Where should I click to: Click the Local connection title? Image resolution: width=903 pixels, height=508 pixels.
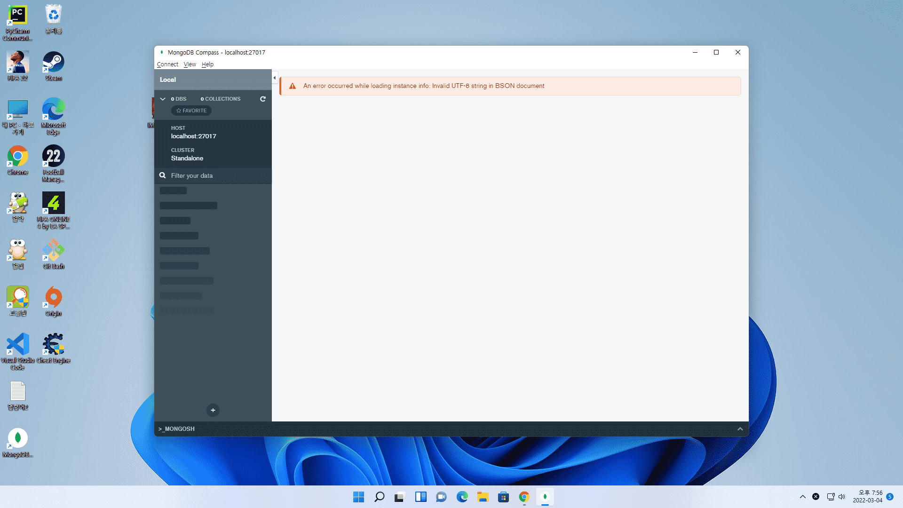click(x=168, y=80)
